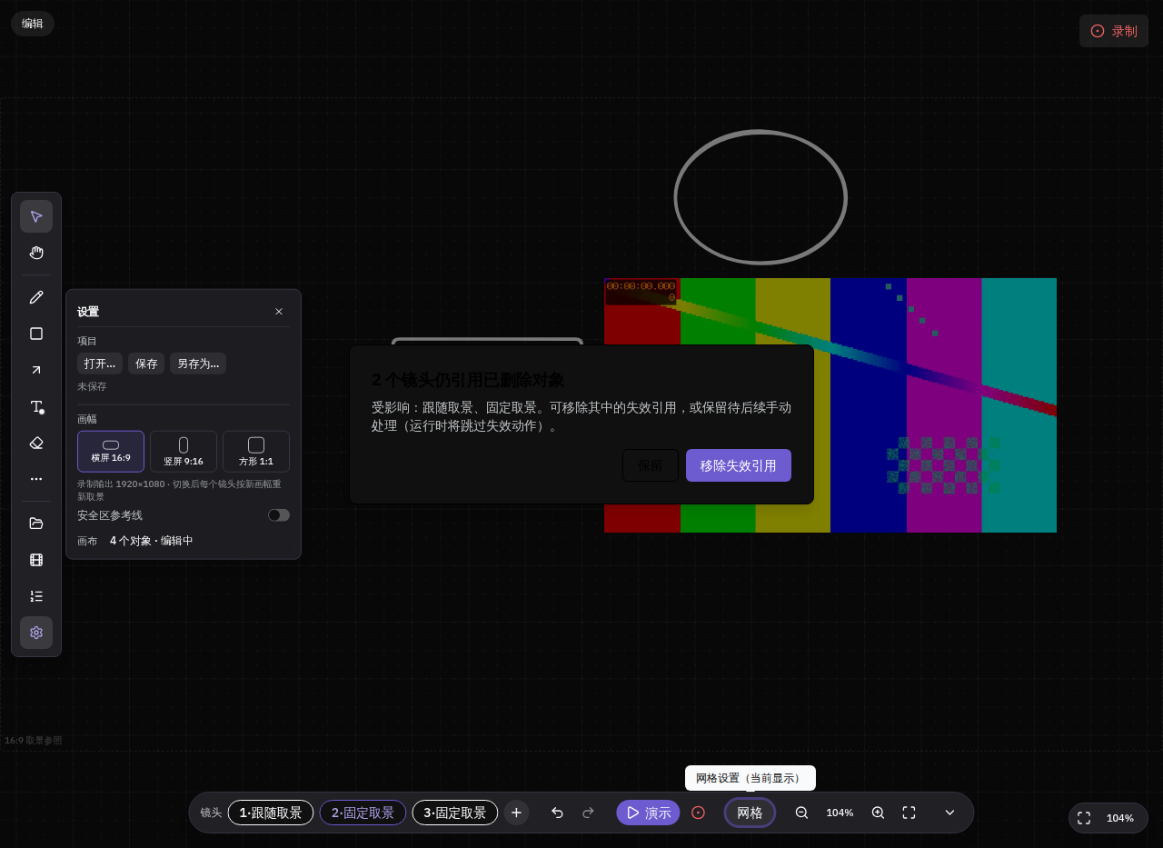Image resolution: width=1163 pixels, height=848 pixels.
Task: Click the fit-to-screen icon beside zoom
Action: click(x=909, y=813)
